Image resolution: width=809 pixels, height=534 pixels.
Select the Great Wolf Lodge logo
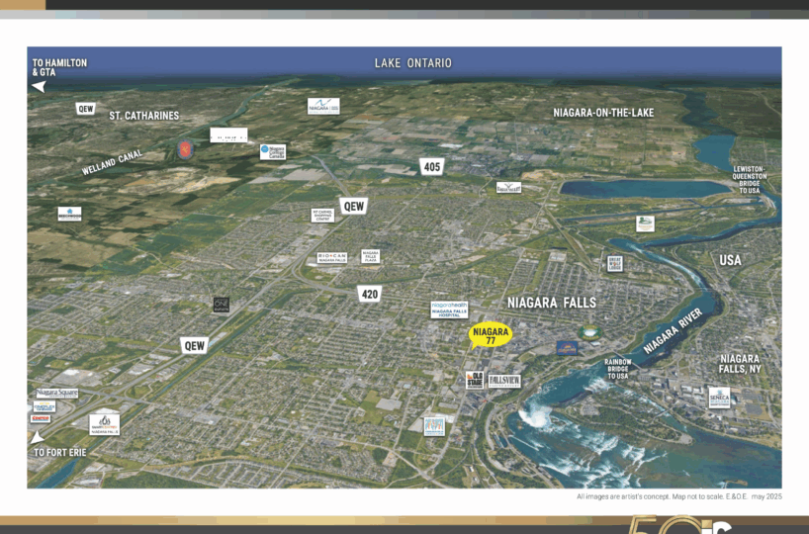click(615, 264)
